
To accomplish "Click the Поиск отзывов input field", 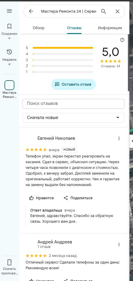I will click(73, 104).
